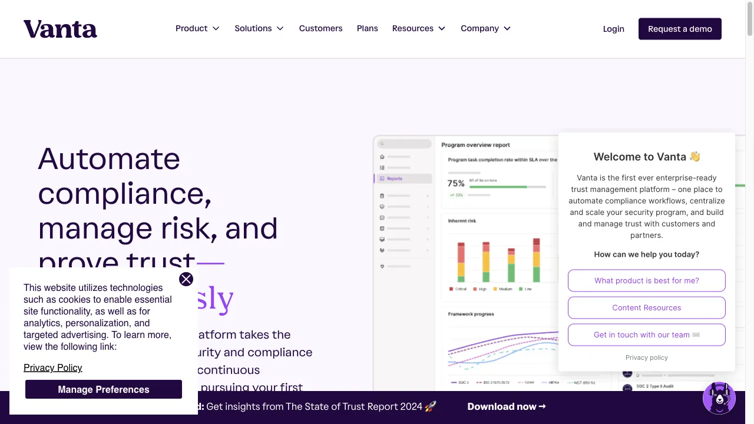The image size is (754, 424).
Task: Expand the Company menu
Action: click(486, 28)
